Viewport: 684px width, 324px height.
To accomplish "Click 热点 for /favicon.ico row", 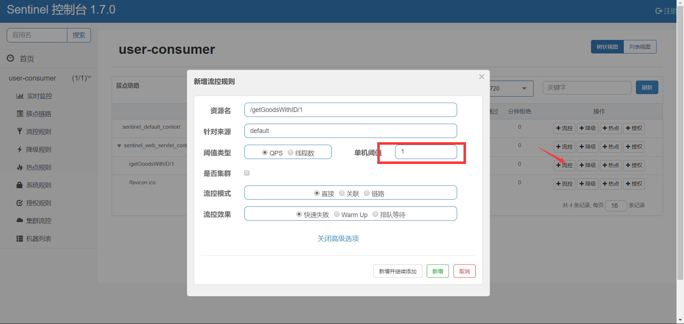I will pyautogui.click(x=611, y=184).
